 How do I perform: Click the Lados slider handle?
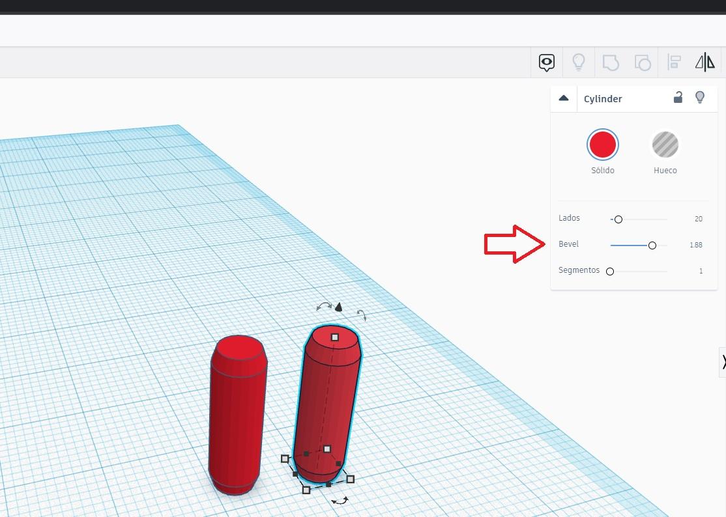(x=618, y=219)
